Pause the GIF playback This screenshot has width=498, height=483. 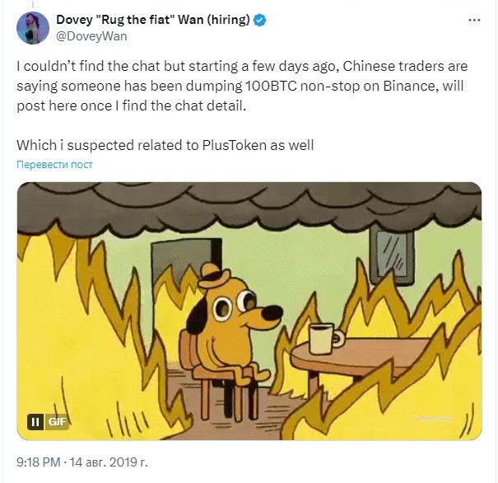point(35,422)
